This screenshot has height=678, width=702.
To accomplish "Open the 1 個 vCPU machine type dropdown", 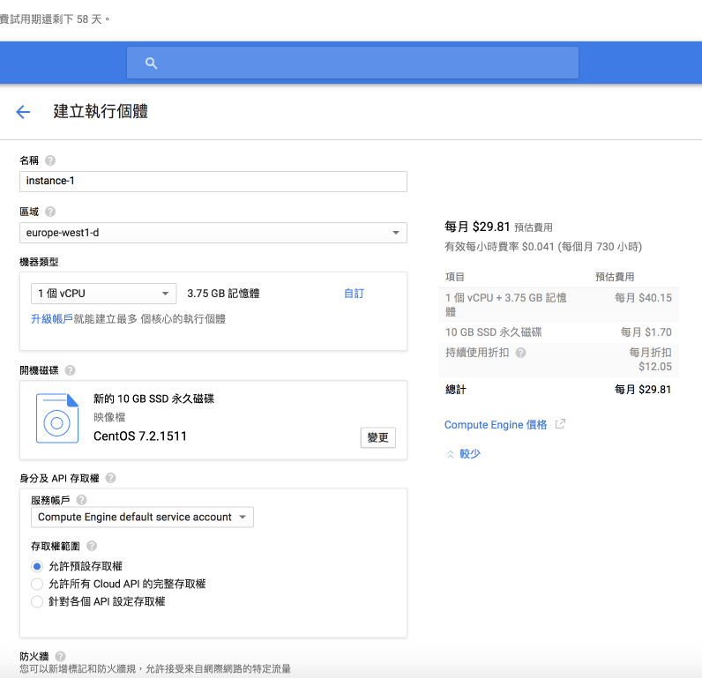I will pos(103,294).
